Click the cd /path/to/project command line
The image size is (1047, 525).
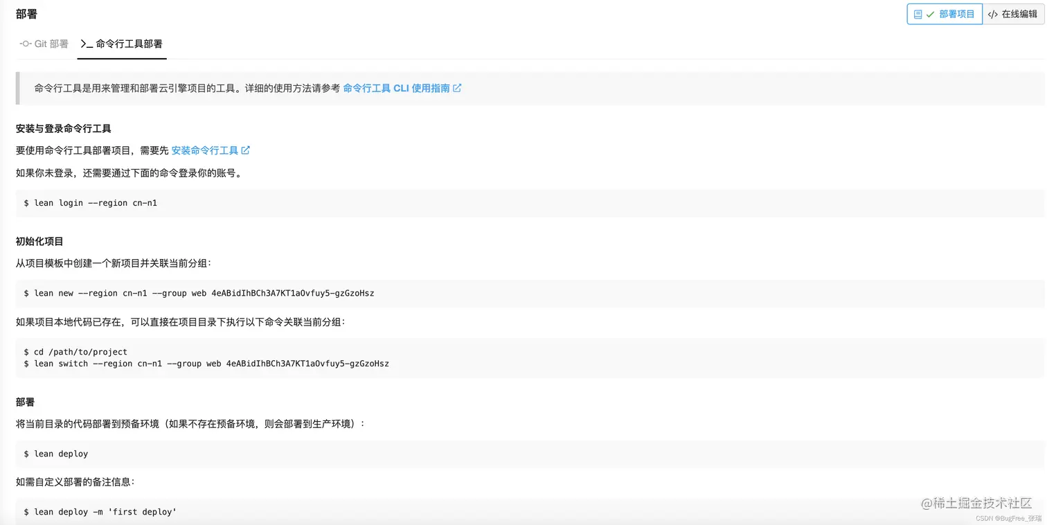[x=75, y=352]
